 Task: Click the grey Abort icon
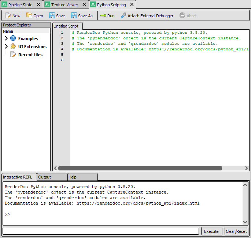(x=182, y=15)
